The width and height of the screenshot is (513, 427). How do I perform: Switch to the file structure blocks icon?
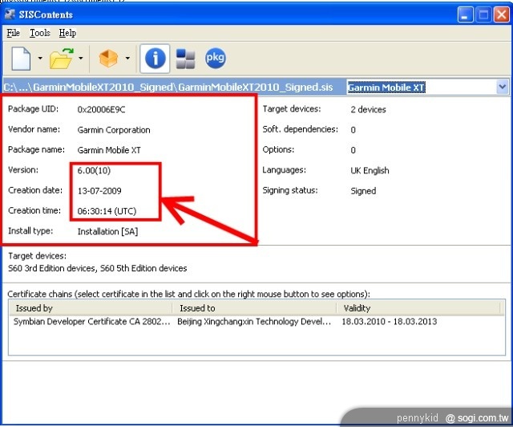pos(185,59)
